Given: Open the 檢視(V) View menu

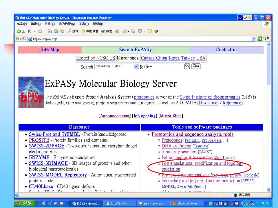Looking at the screenshot, I should click(50, 24).
